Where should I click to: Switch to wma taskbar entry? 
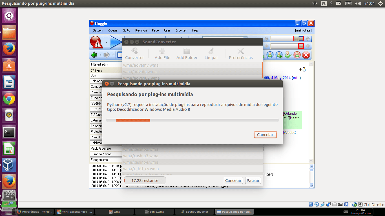click(x=114, y=212)
